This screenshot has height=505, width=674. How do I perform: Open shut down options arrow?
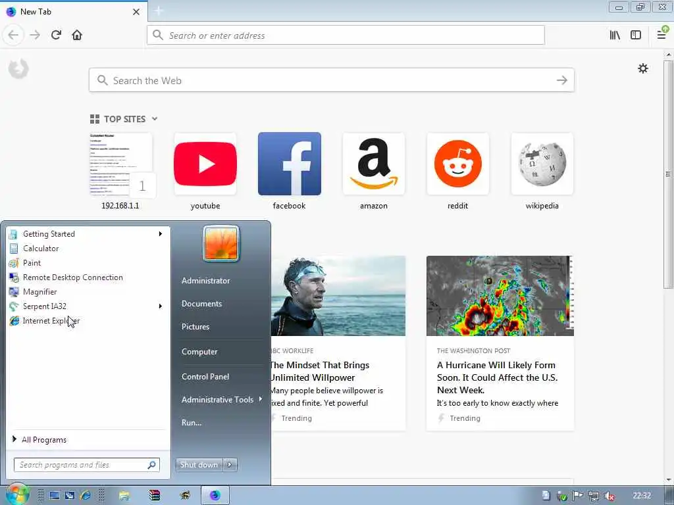[230, 465]
